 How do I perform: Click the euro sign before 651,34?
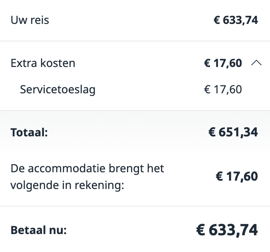pos(212,132)
